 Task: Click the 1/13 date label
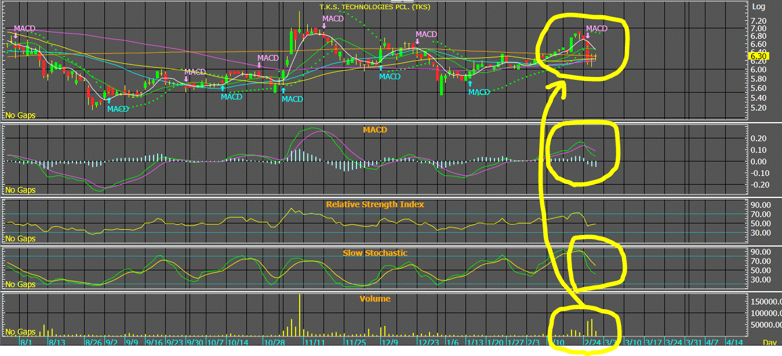pos(475,343)
